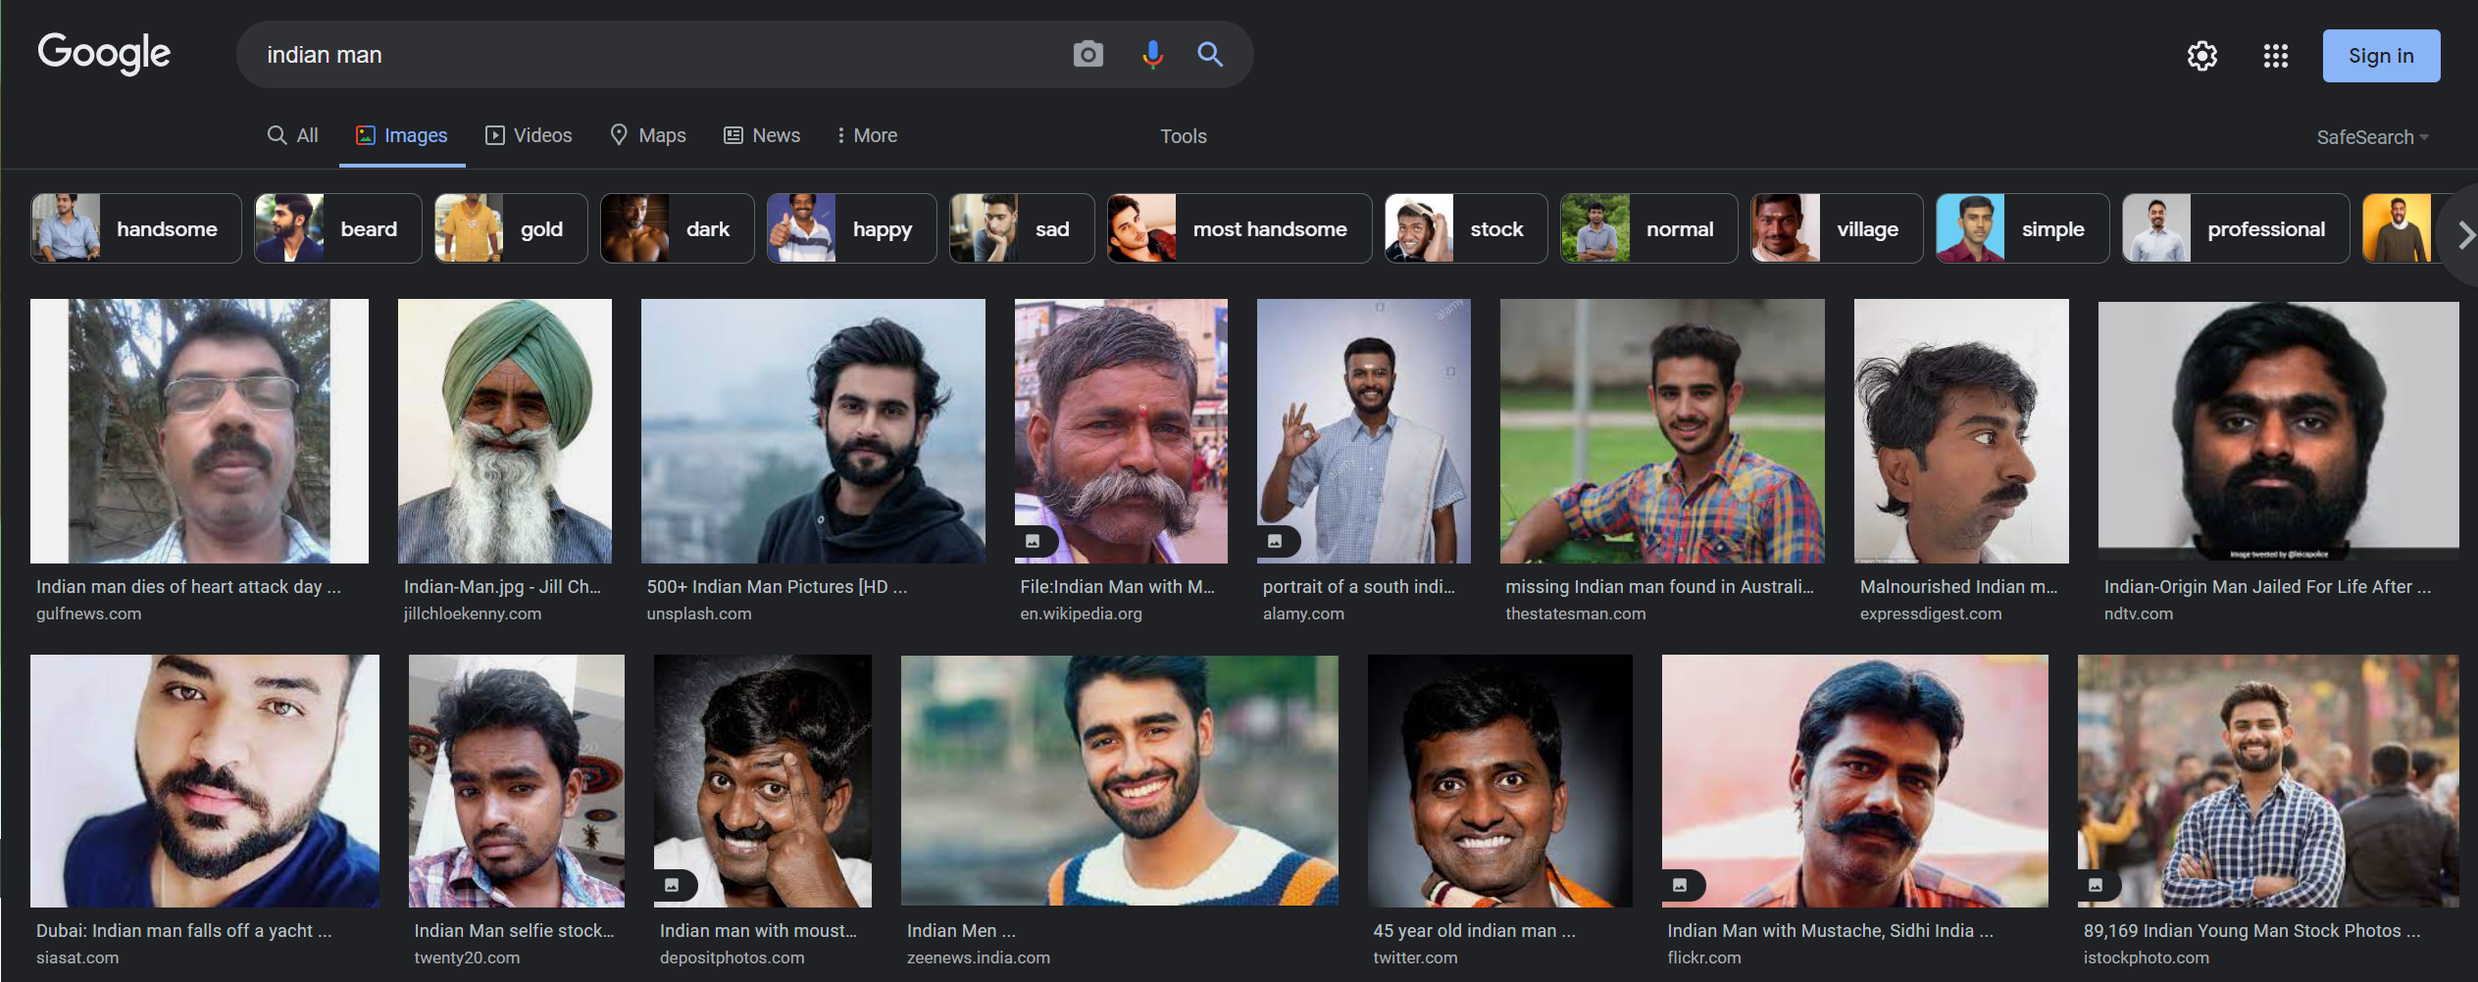Apply the 'professional' filter chip
Screen dimensions: 2478x982
pos(2236,228)
